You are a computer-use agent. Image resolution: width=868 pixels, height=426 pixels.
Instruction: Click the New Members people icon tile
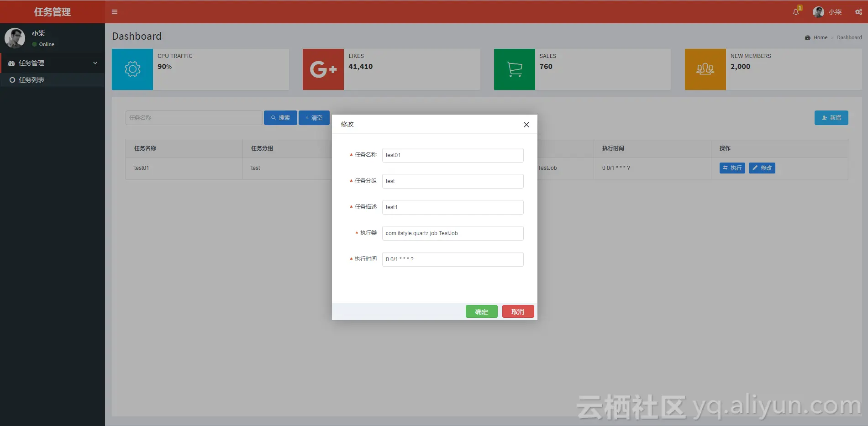tap(705, 69)
